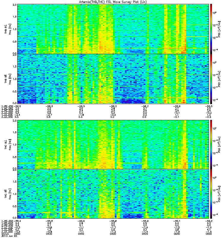Click the 10^0 tick on the topmost color bar
This screenshot has height=238, width=223.
[x=214, y=13]
